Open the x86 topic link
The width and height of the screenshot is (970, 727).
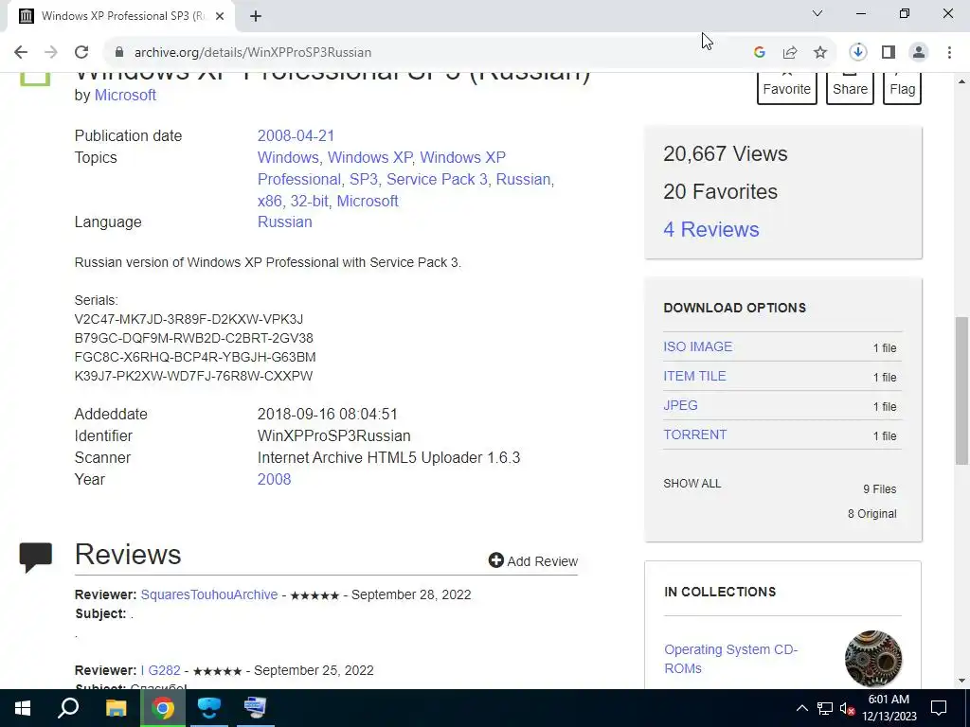[269, 201]
